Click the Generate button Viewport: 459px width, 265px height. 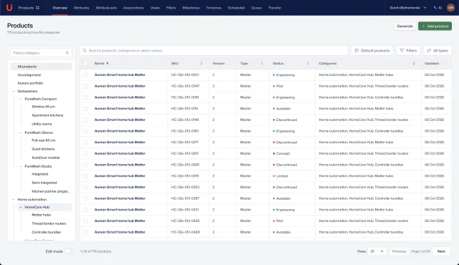pyautogui.click(x=404, y=26)
